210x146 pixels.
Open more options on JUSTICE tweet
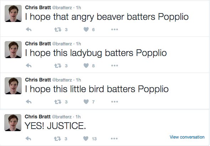coord(114,139)
